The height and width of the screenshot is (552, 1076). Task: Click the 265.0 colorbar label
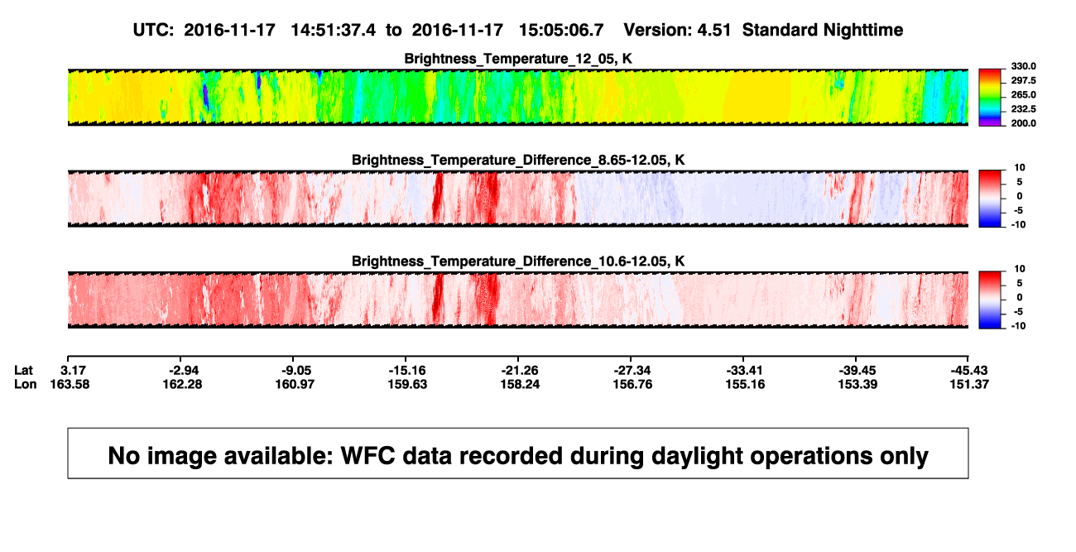coord(1024,94)
